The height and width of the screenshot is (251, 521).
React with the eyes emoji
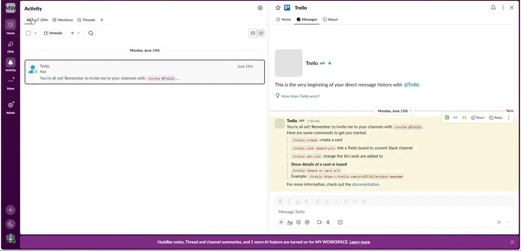(x=455, y=118)
